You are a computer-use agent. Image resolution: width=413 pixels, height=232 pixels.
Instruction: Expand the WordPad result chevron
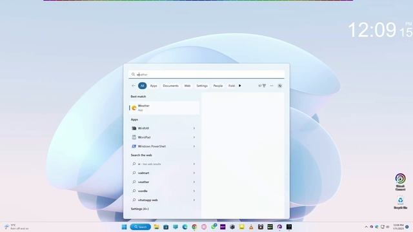point(194,137)
